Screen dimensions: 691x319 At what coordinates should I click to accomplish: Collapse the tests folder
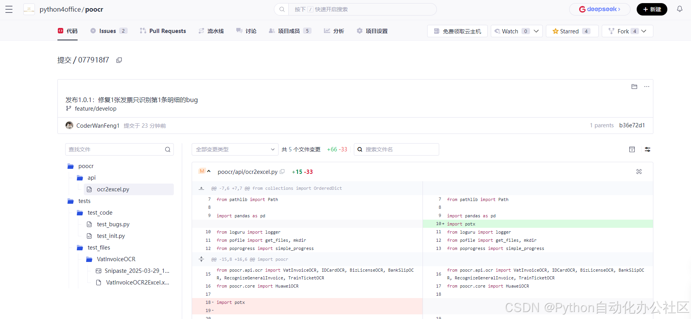[71, 201]
